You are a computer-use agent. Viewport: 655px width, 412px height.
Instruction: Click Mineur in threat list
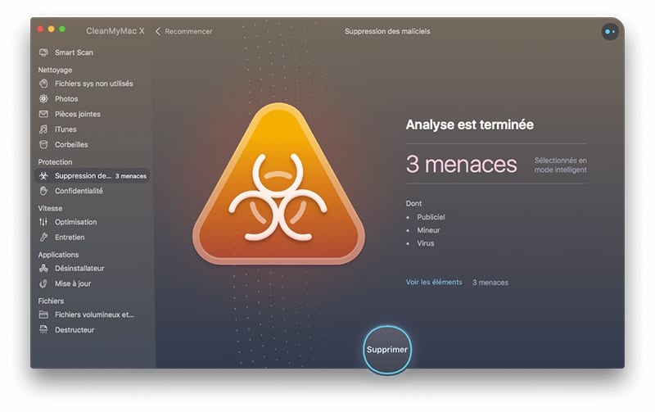(x=428, y=230)
